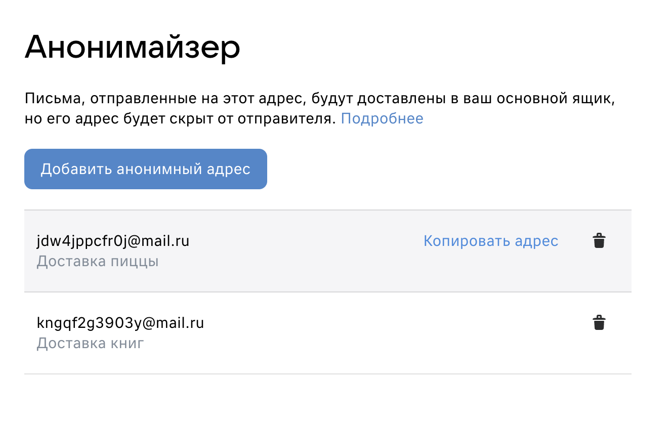The width and height of the screenshot is (670, 421).
Task: Click the Копировать адрес link
Action: [x=491, y=241]
